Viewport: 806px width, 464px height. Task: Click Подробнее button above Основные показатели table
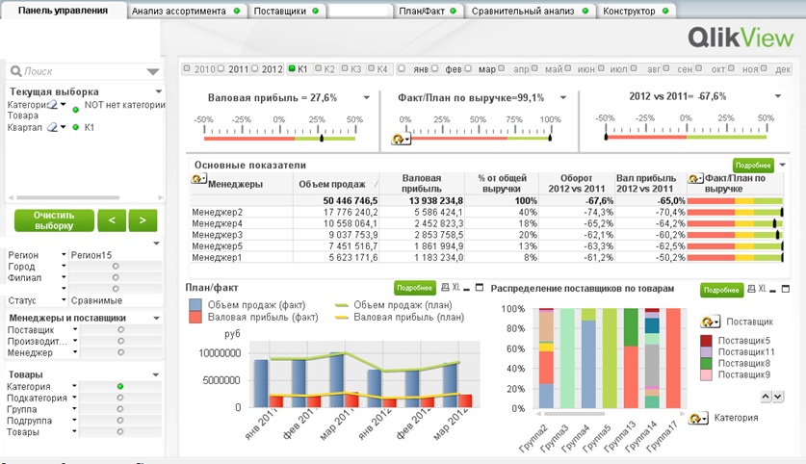tap(753, 166)
